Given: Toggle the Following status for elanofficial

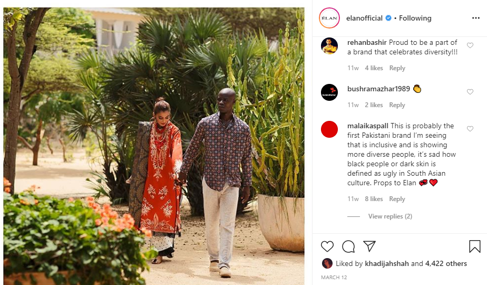Looking at the screenshot, I should click(x=415, y=18).
